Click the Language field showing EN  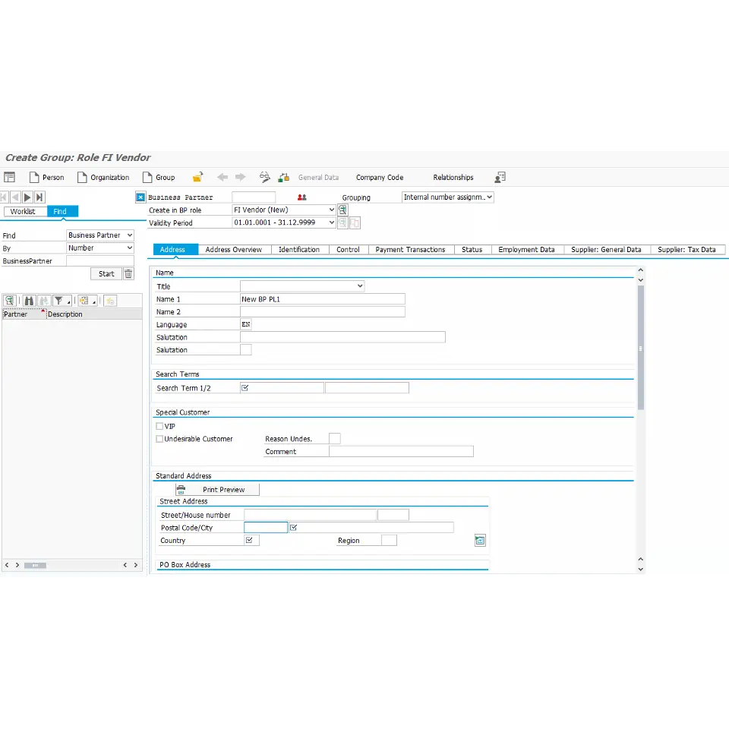point(246,324)
